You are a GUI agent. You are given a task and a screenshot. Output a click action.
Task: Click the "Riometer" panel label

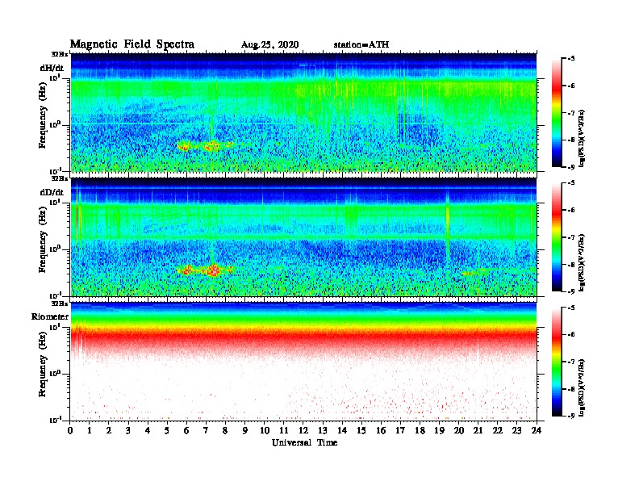coord(50,316)
